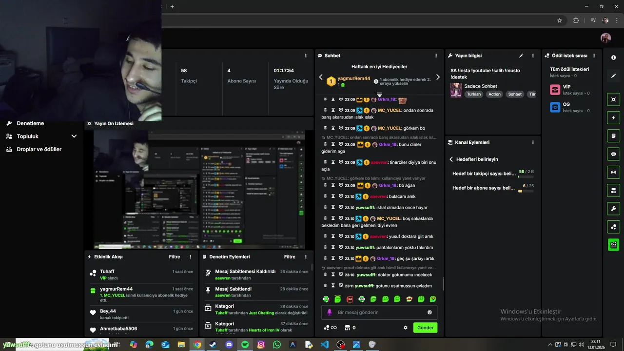
Task: Click the Action tag
Action: [494, 94]
